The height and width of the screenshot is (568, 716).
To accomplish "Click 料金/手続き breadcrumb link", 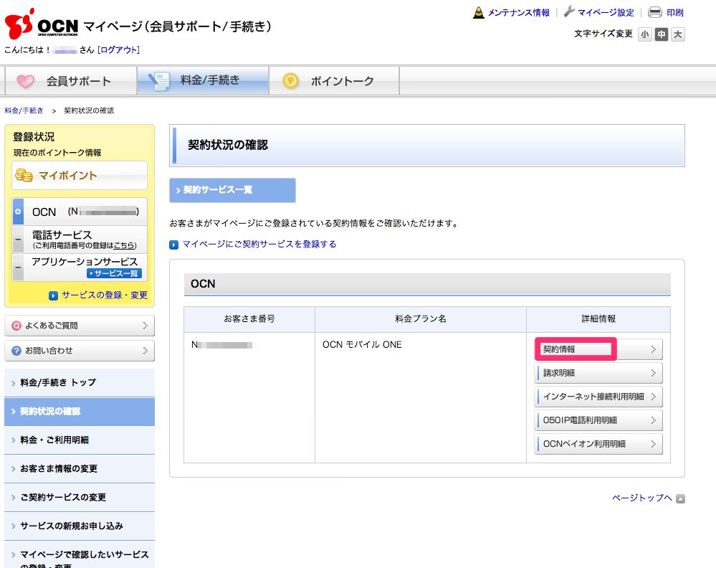I will (24, 110).
